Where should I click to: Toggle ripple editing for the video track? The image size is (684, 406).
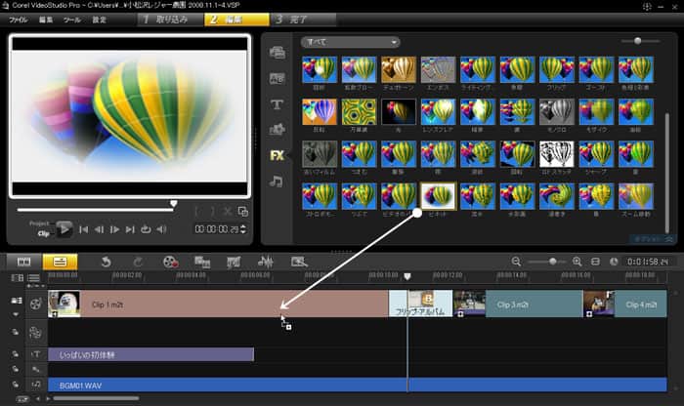[17, 301]
